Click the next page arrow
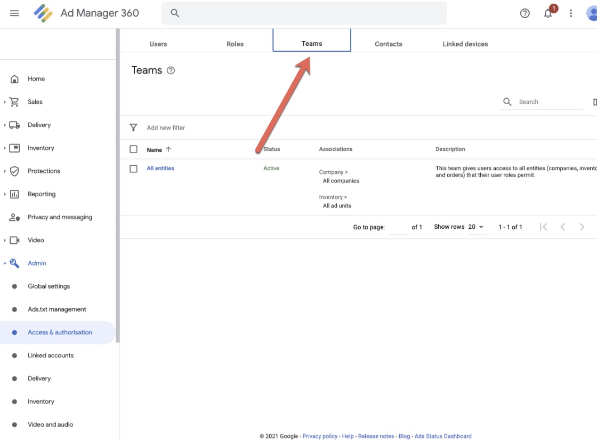Image resolution: width=597 pixels, height=440 pixels. [582, 227]
